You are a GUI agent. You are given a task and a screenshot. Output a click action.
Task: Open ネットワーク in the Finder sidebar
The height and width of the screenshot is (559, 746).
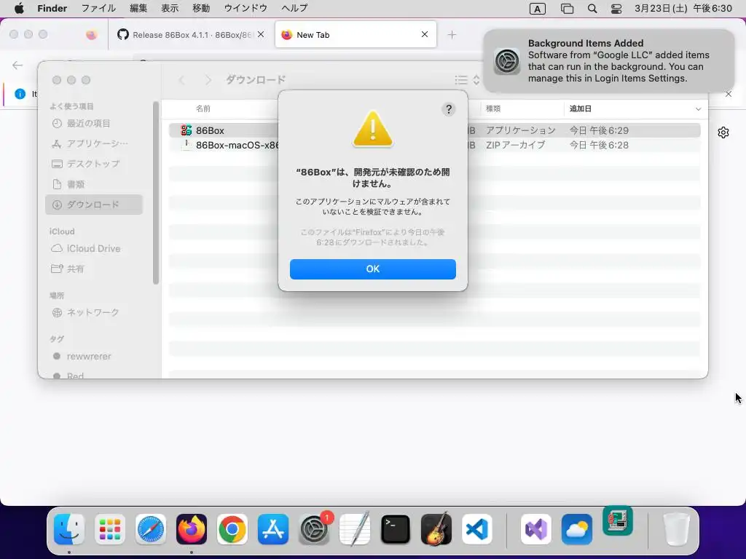85,312
